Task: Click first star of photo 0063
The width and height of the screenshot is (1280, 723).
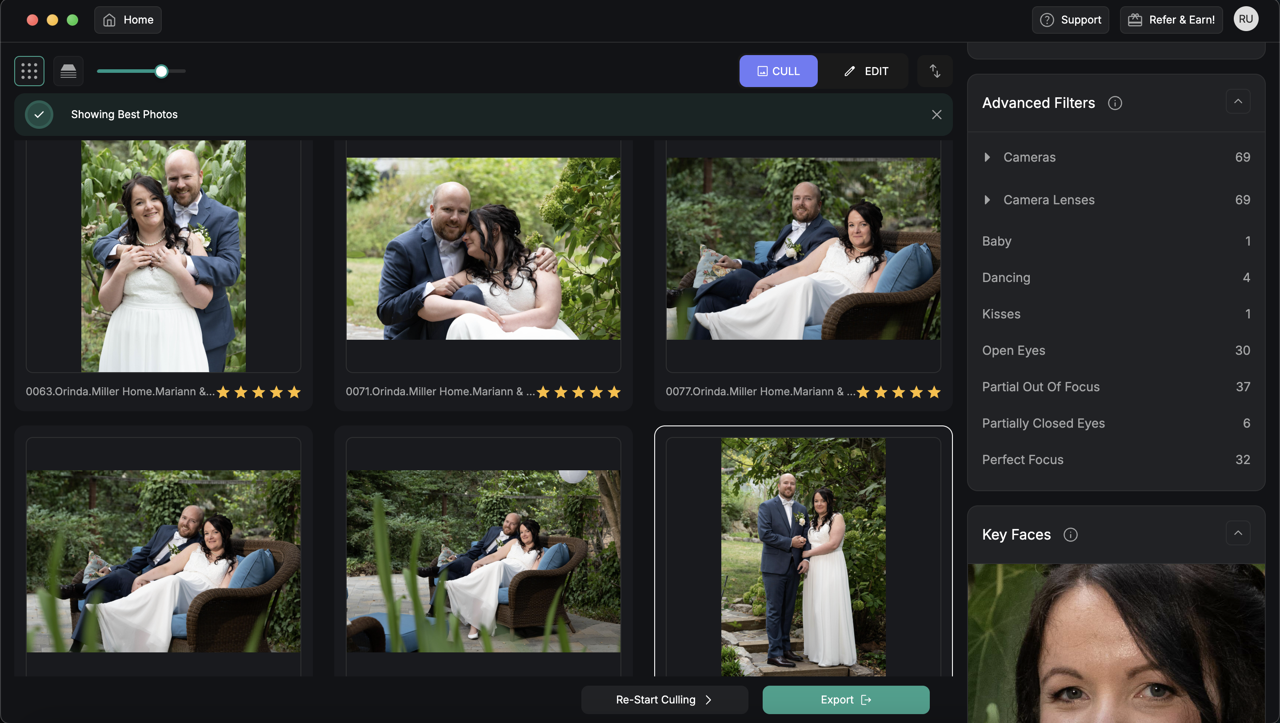Action: tap(223, 392)
